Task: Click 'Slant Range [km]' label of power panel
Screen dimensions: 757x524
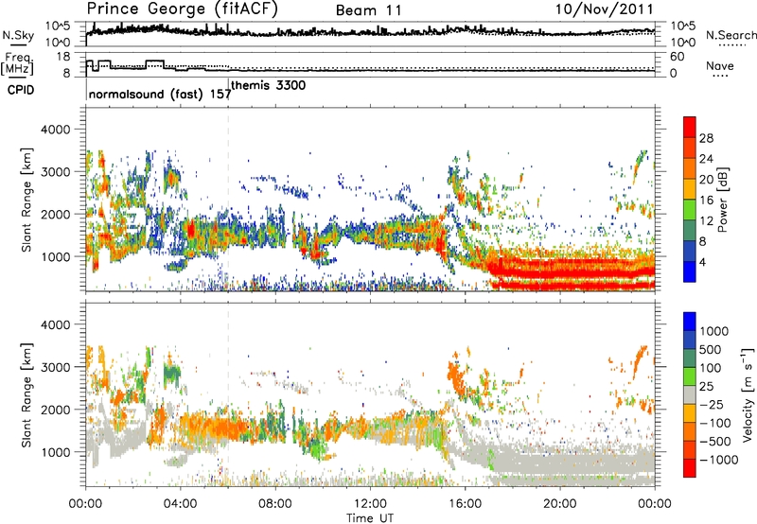Action: tap(26, 200)
